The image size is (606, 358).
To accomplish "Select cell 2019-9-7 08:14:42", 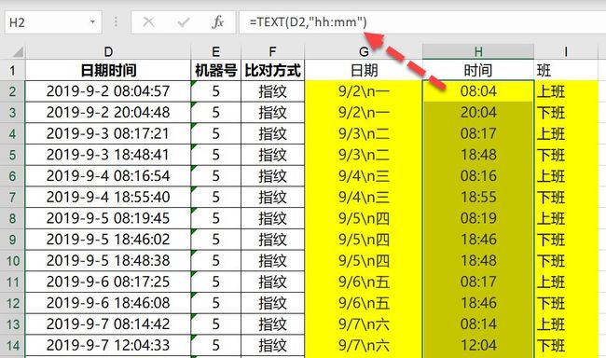I will coord(108,324).
